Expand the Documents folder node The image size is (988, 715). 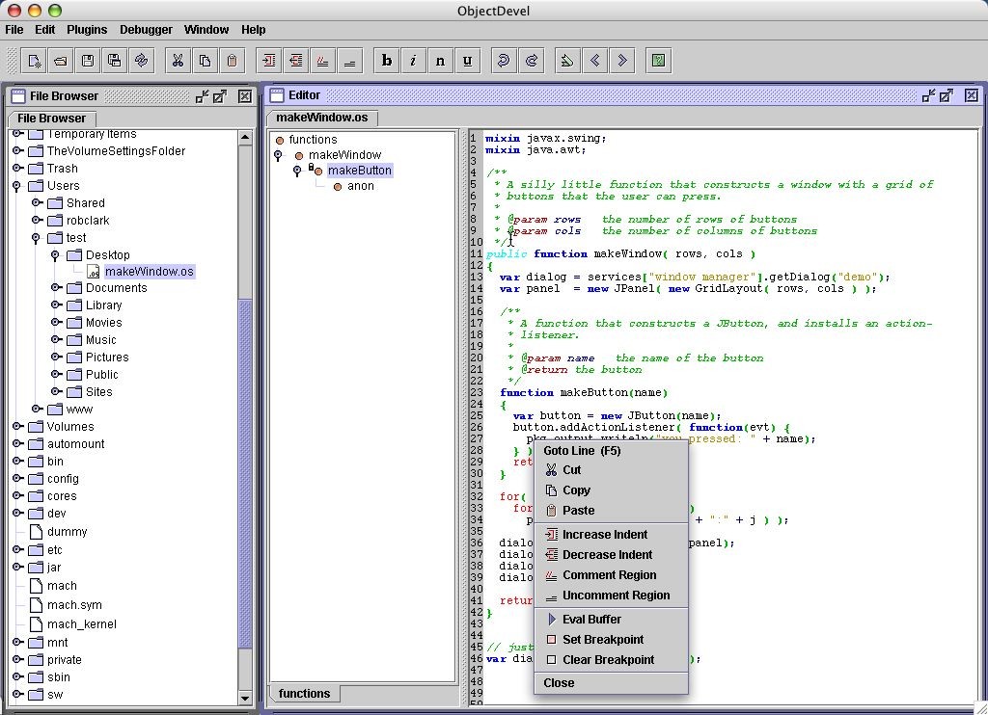56,288
